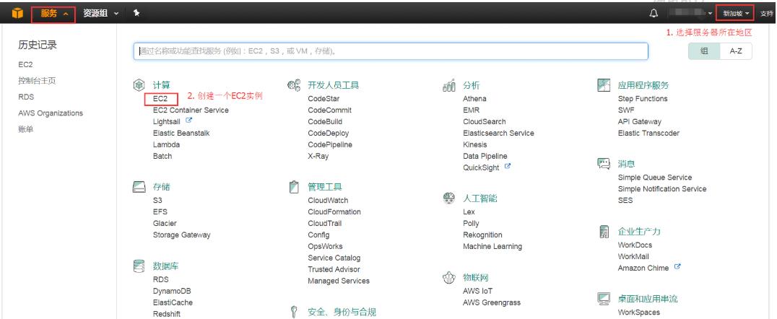Viewport: 777px width, 319px height.
Task: Open CloudWatch service
Action: [328, 200]
